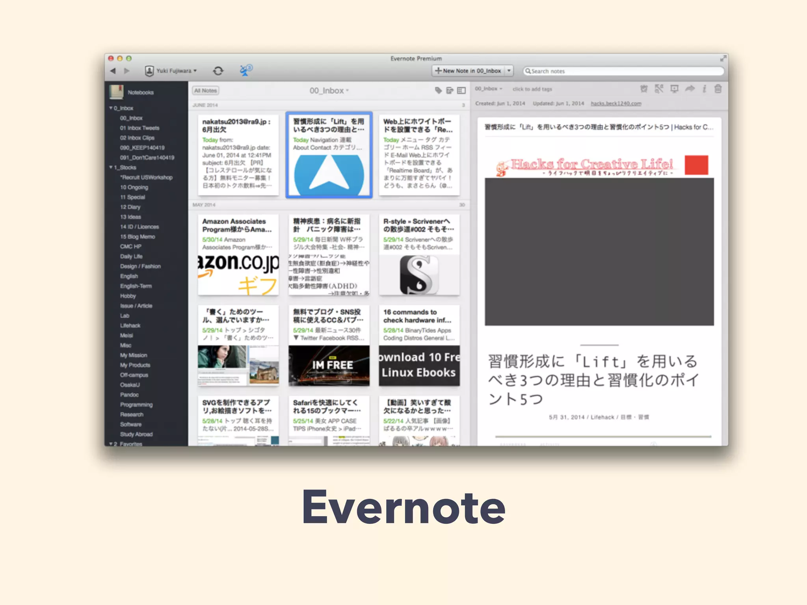
Task: Click the presentation mode icon
Action: (674, 89)
